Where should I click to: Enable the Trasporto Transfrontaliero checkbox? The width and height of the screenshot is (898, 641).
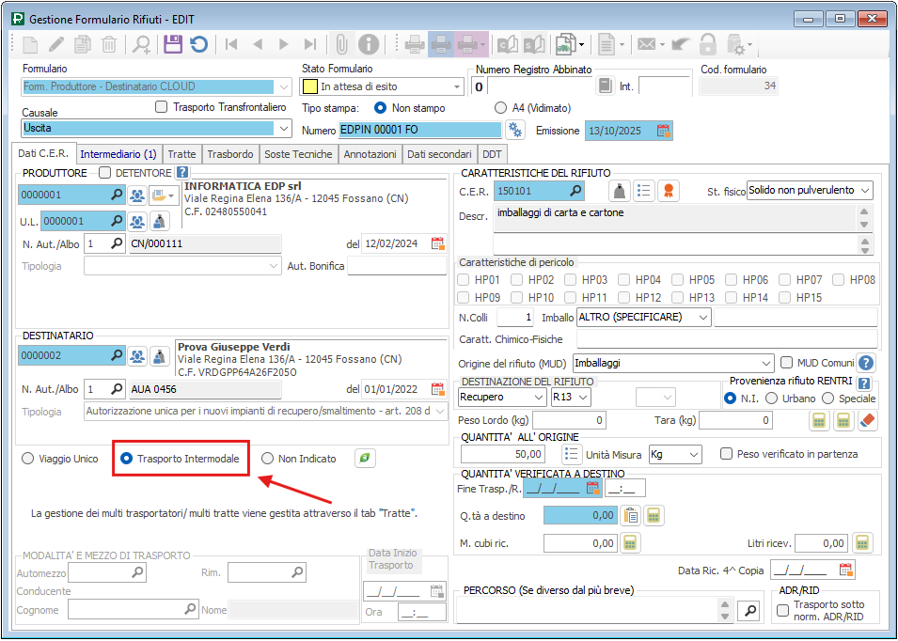point(162,108)
